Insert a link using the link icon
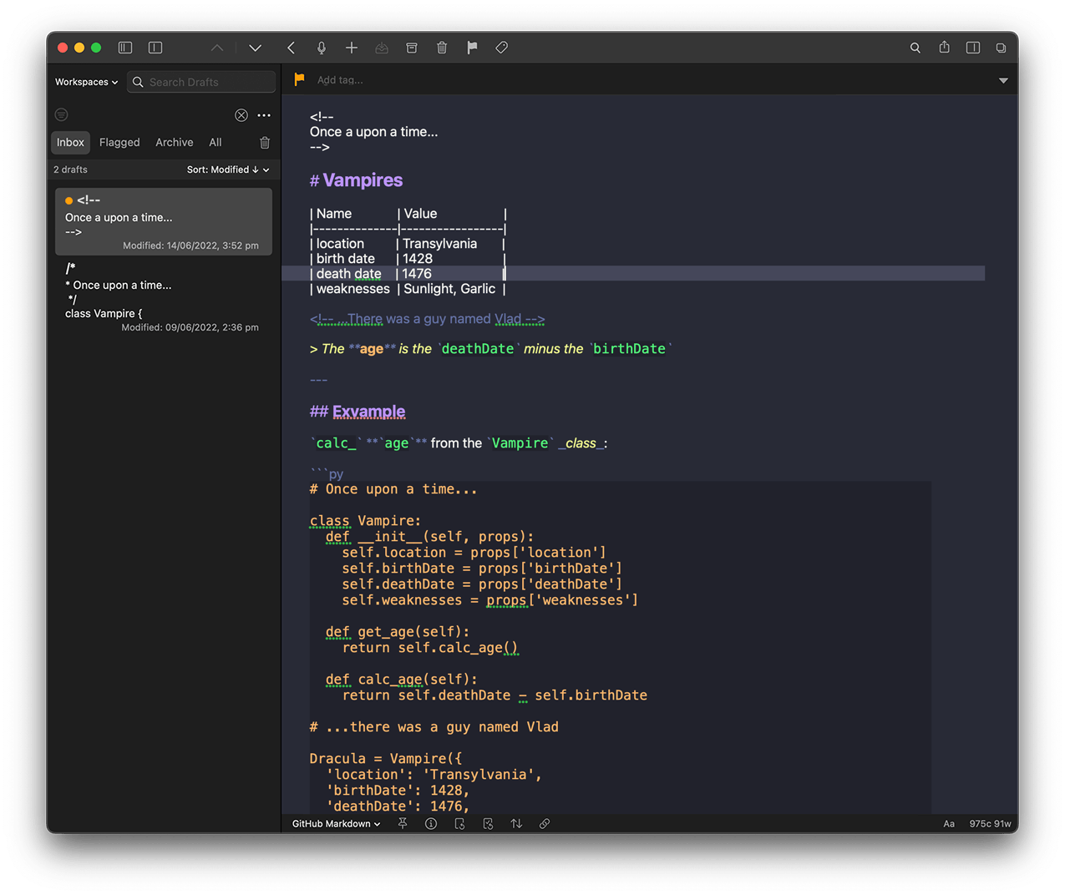1065x895 pixels. click(544, 823)
